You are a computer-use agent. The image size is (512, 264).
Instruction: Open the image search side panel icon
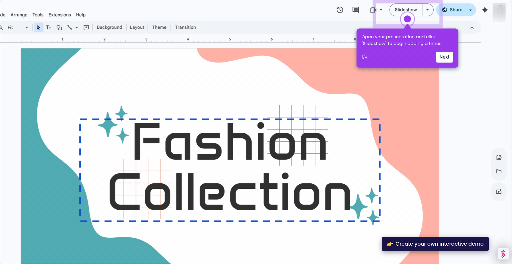coord(499,158)
